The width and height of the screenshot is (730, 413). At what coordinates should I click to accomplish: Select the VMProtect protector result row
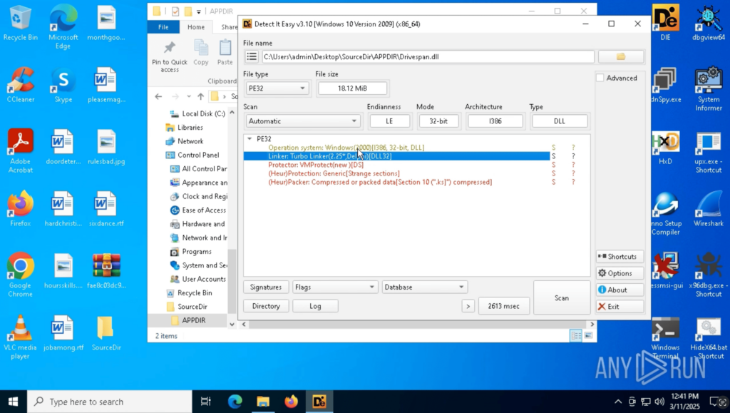(316, 165)
